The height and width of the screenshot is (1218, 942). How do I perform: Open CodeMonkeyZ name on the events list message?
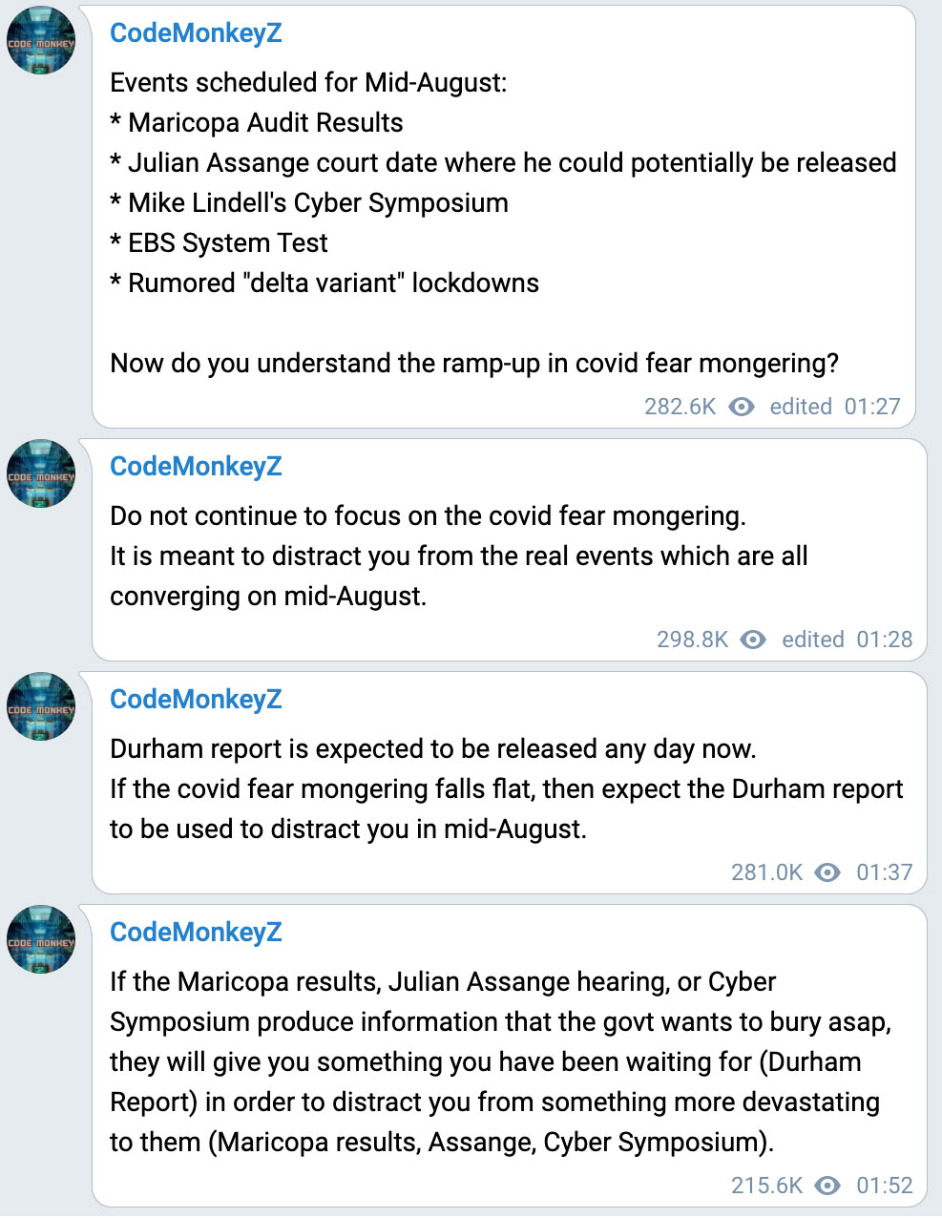(196, 33)
